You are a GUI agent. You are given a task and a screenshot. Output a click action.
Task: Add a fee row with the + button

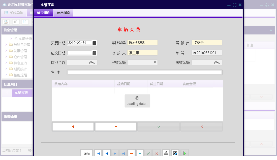point(73,126)
